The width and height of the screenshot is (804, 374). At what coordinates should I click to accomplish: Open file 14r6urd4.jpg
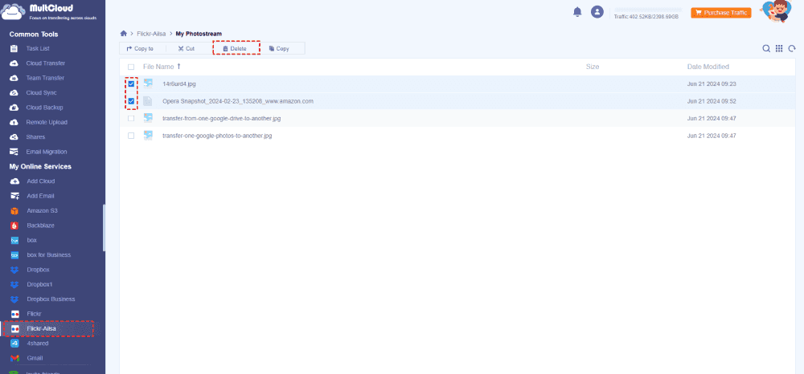[x=179, y=84]
